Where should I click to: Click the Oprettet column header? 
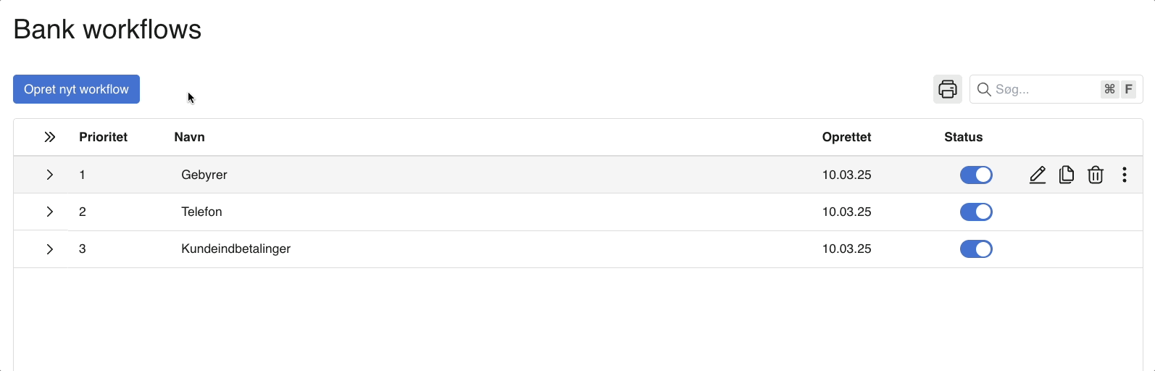[x=846, y=137]
